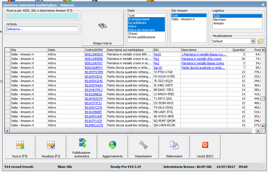Click the Elaborazioni gear document icon
268x172 pixels.
point(174,145)
